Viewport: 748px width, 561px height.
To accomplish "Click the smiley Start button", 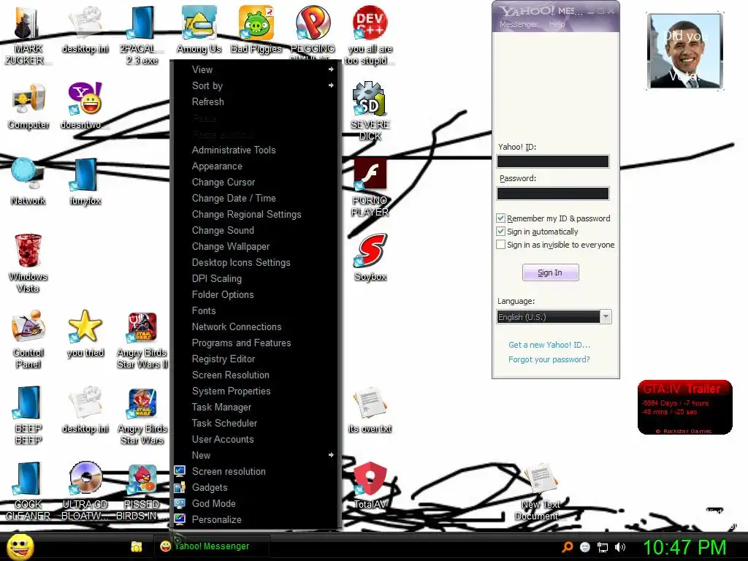I will click(x=20, y=547).
